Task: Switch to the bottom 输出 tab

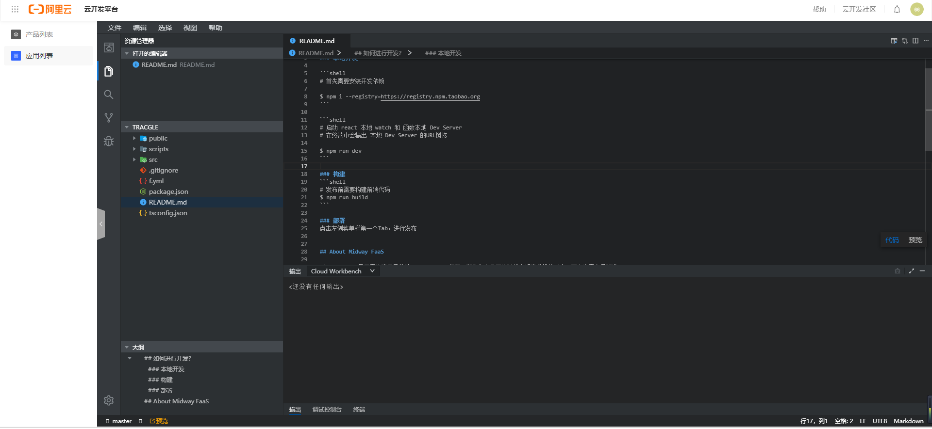Action: click(x=295, y=410)
